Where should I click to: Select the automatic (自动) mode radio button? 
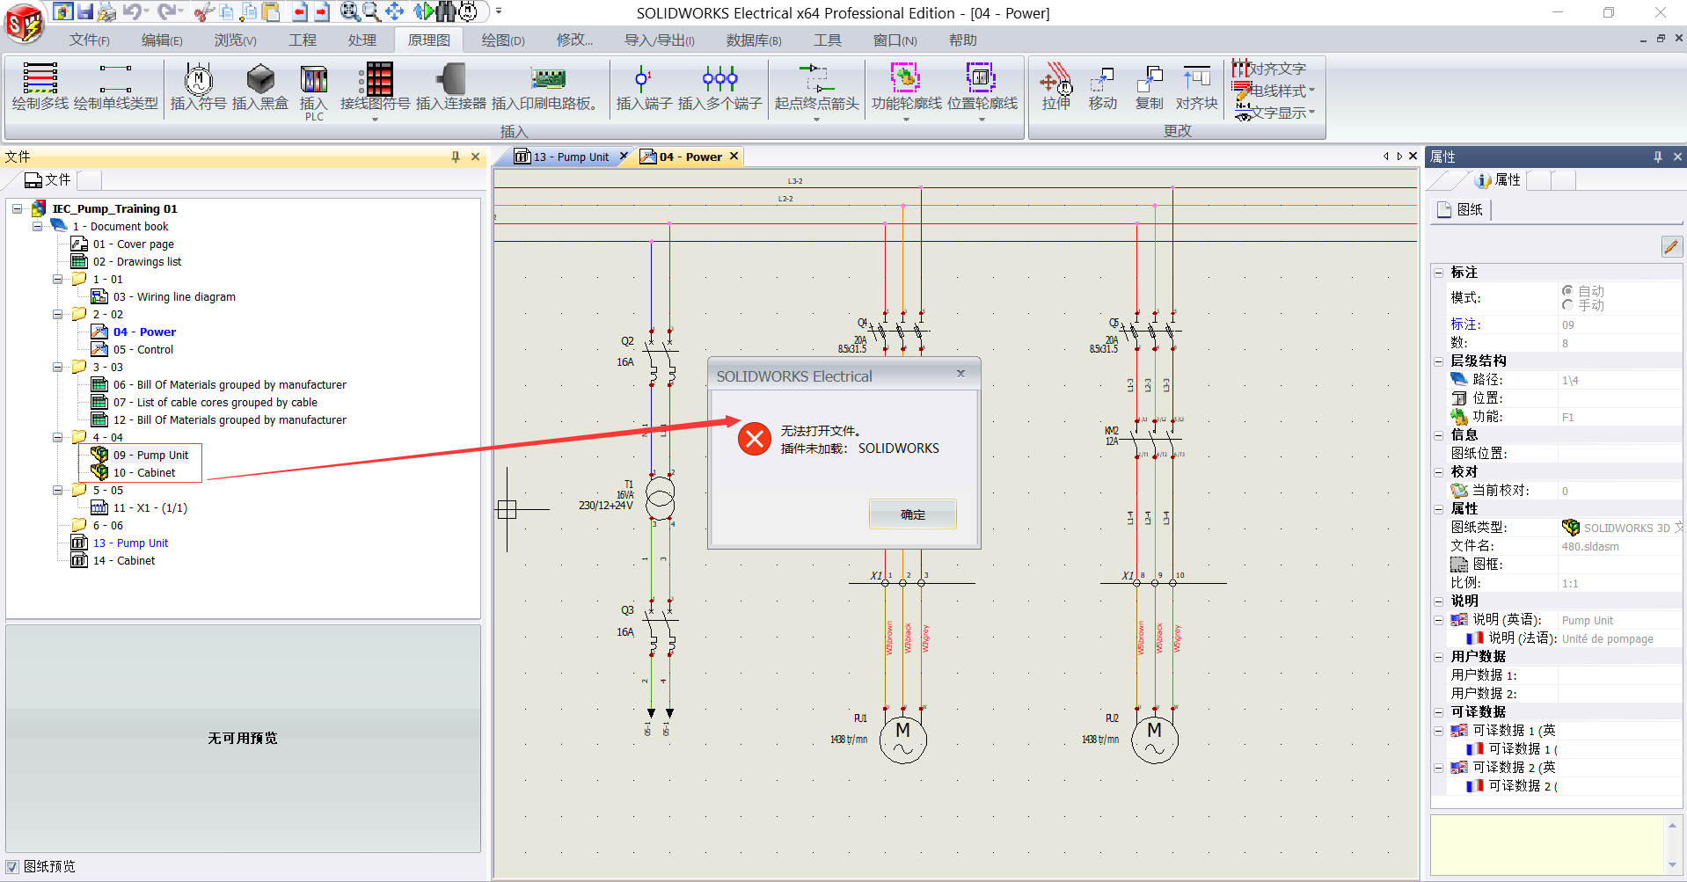point(1567,291)
